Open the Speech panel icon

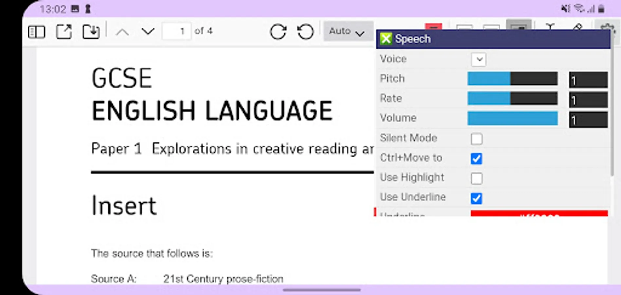pos(386,38)
